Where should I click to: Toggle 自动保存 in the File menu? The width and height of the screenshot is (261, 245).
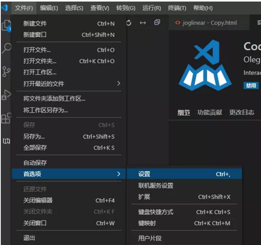pyautogui.click(x=69, y=163)
